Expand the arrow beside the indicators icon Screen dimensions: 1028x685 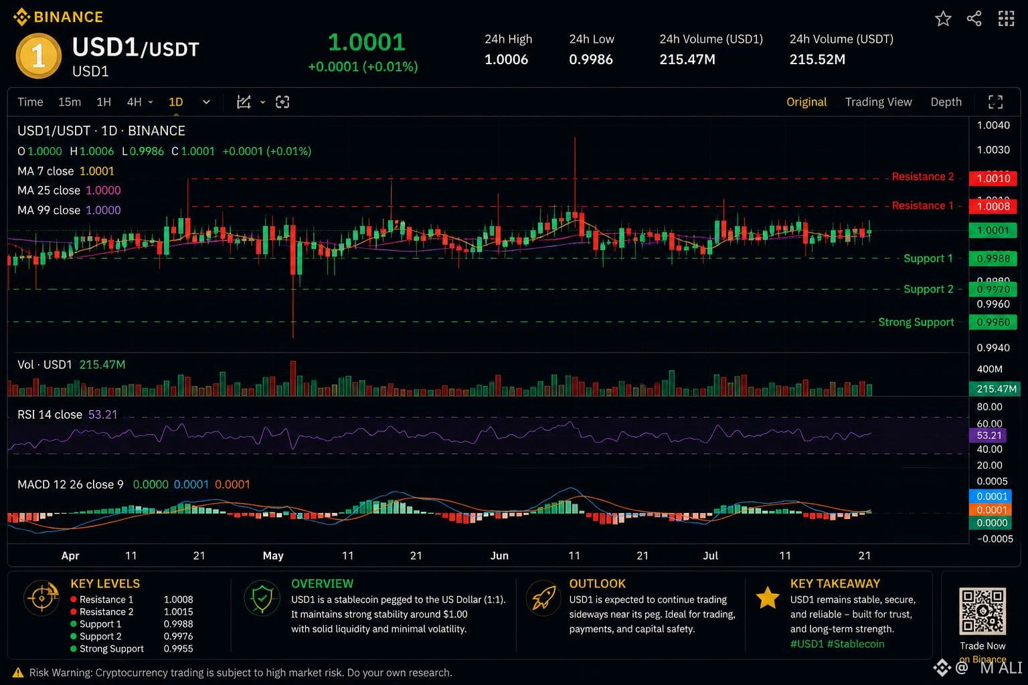point(262,102)
